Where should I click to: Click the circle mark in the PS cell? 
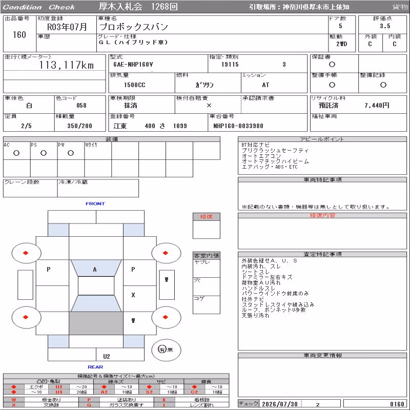pyautogui.click(x=44, y=153)
